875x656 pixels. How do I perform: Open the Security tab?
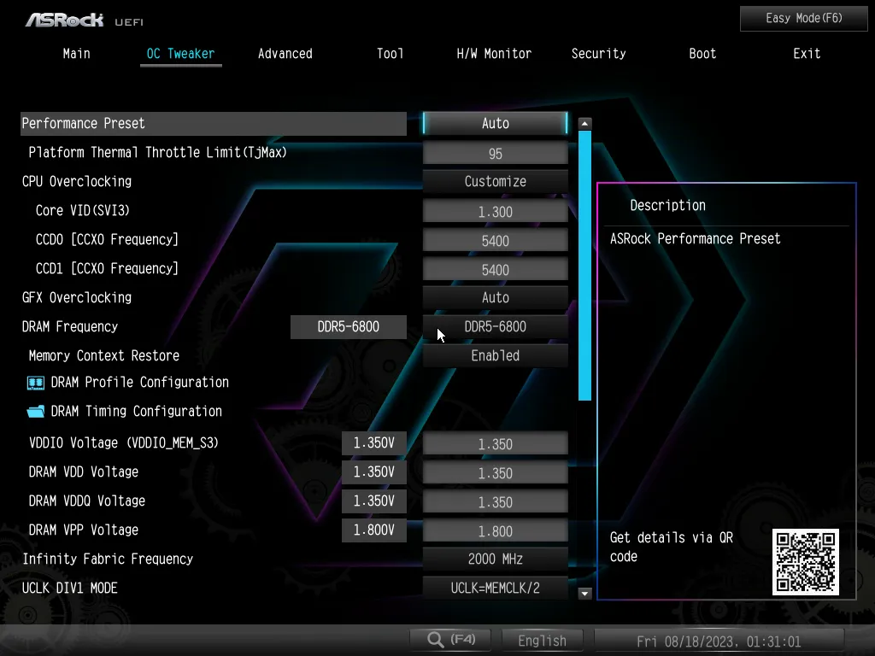coord(598,54)
